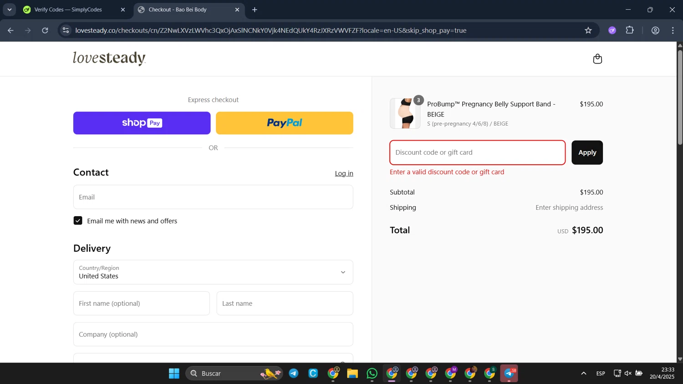This screenshot has width=683, height=384.
Task: Open File Explorer from the taskbar
Action: [x=352, y=374]
